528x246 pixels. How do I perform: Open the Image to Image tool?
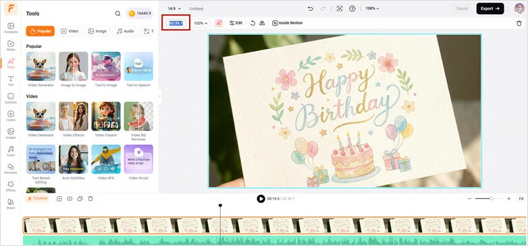(x=74, y=69)
